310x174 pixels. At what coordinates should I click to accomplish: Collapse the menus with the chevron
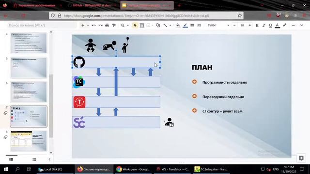coord(302,25)
